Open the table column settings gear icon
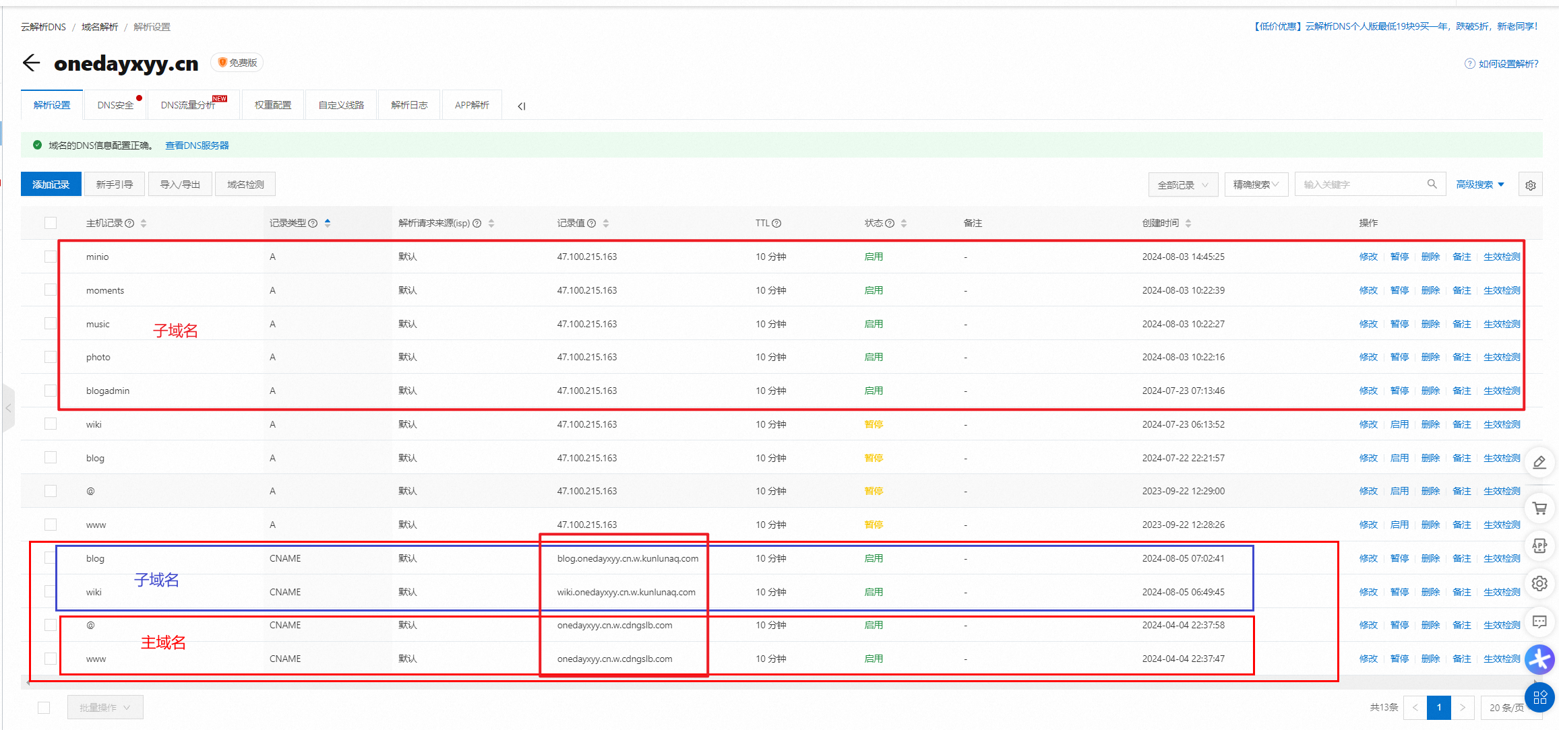Viewport: 1559px width, 730px height. [x=1530, y=185]
